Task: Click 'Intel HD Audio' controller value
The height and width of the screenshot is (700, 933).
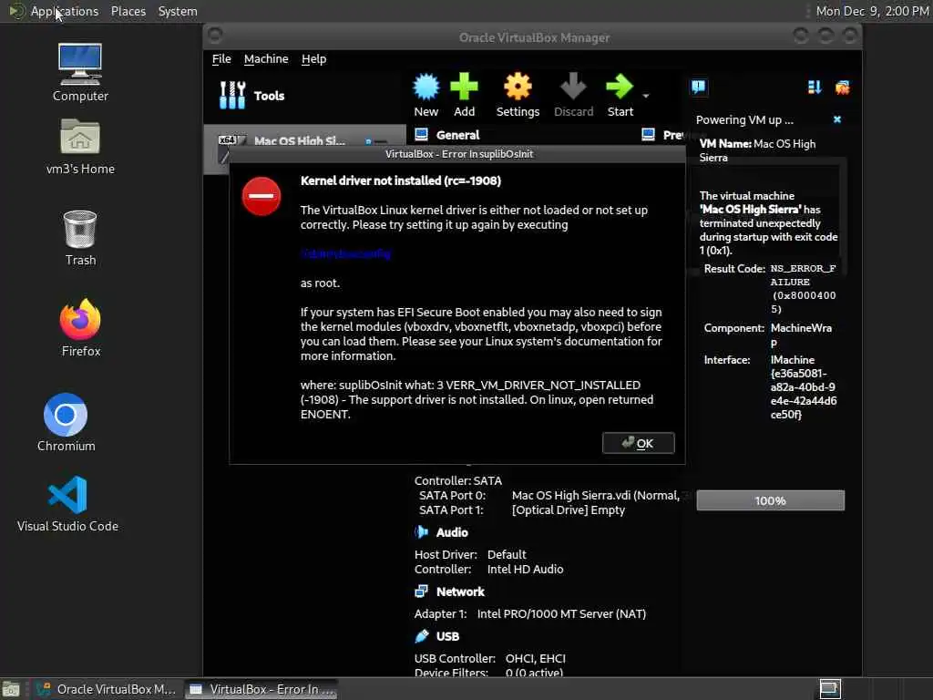Action: [x=525, y=569]
